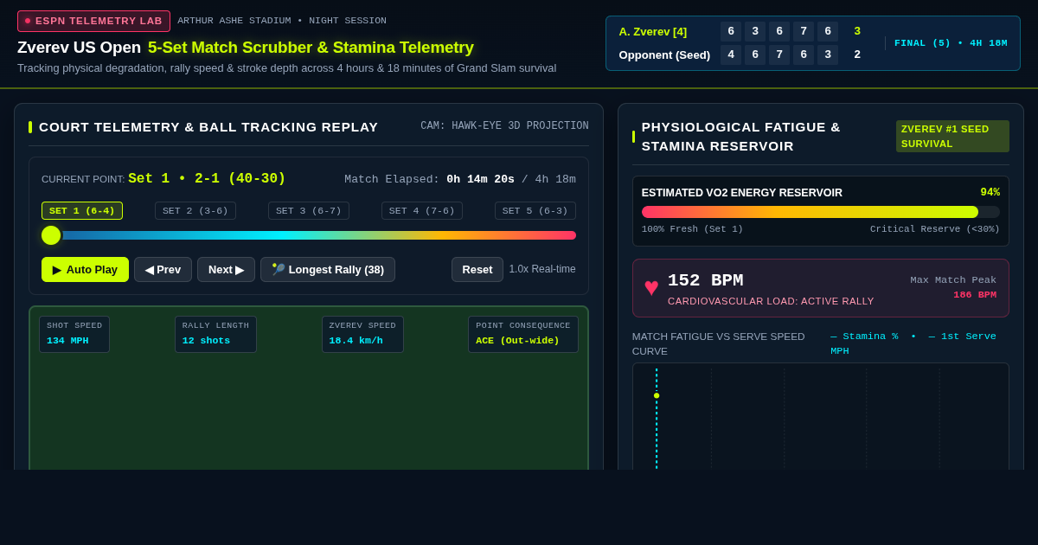This screenshot has height=545, width=1038.
Task: Click the Shot Speed 134 MPH card
Action: coord(74,334)
